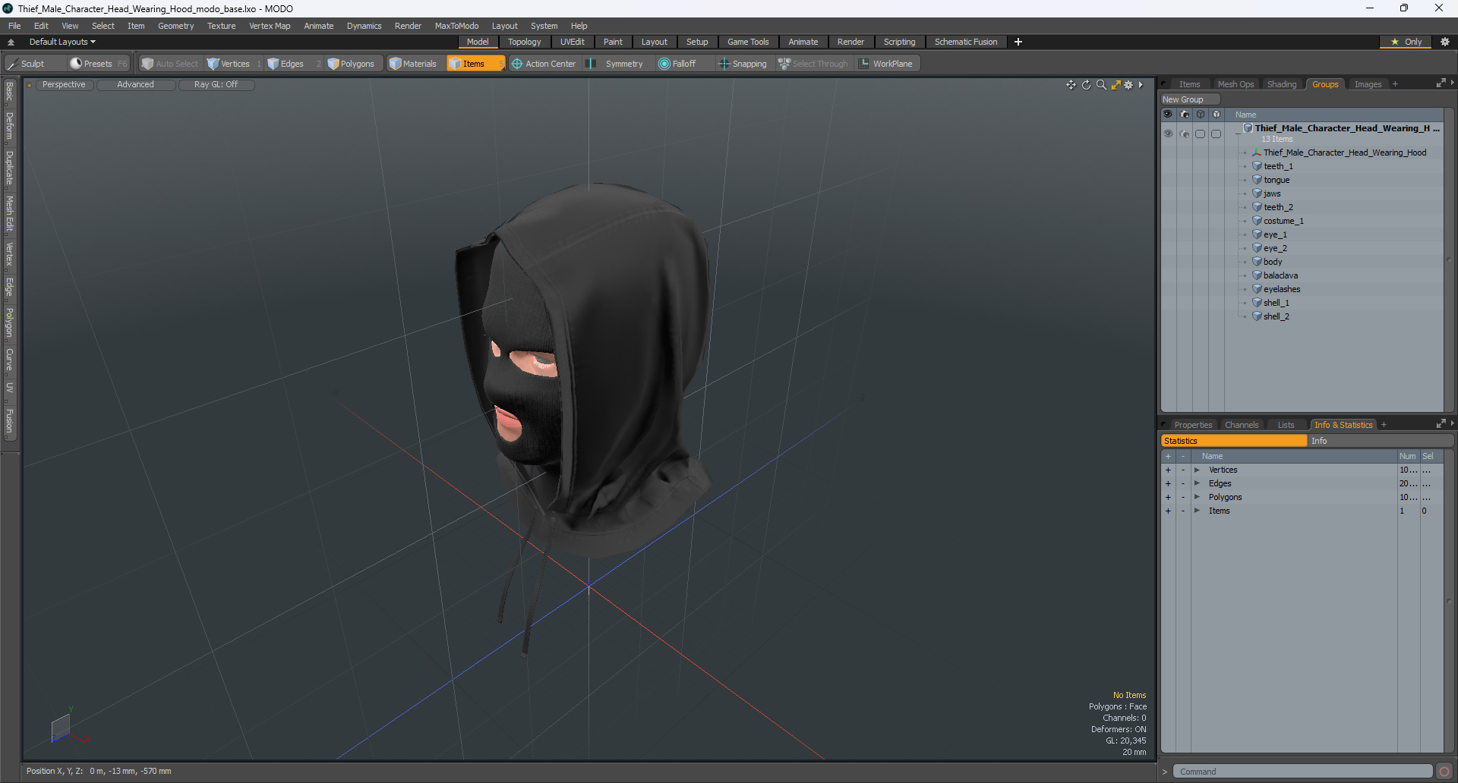Toggle Auto Select mode
The width and height of the screenshot is (1458, 783).
point(170,64)
